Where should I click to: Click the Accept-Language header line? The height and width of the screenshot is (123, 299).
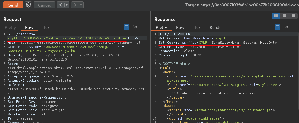[40, 76]
